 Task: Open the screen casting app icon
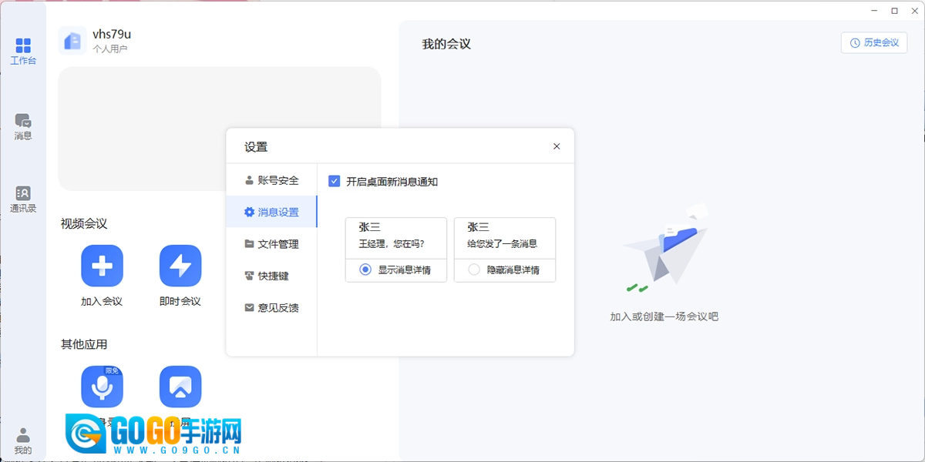(180, 387)
